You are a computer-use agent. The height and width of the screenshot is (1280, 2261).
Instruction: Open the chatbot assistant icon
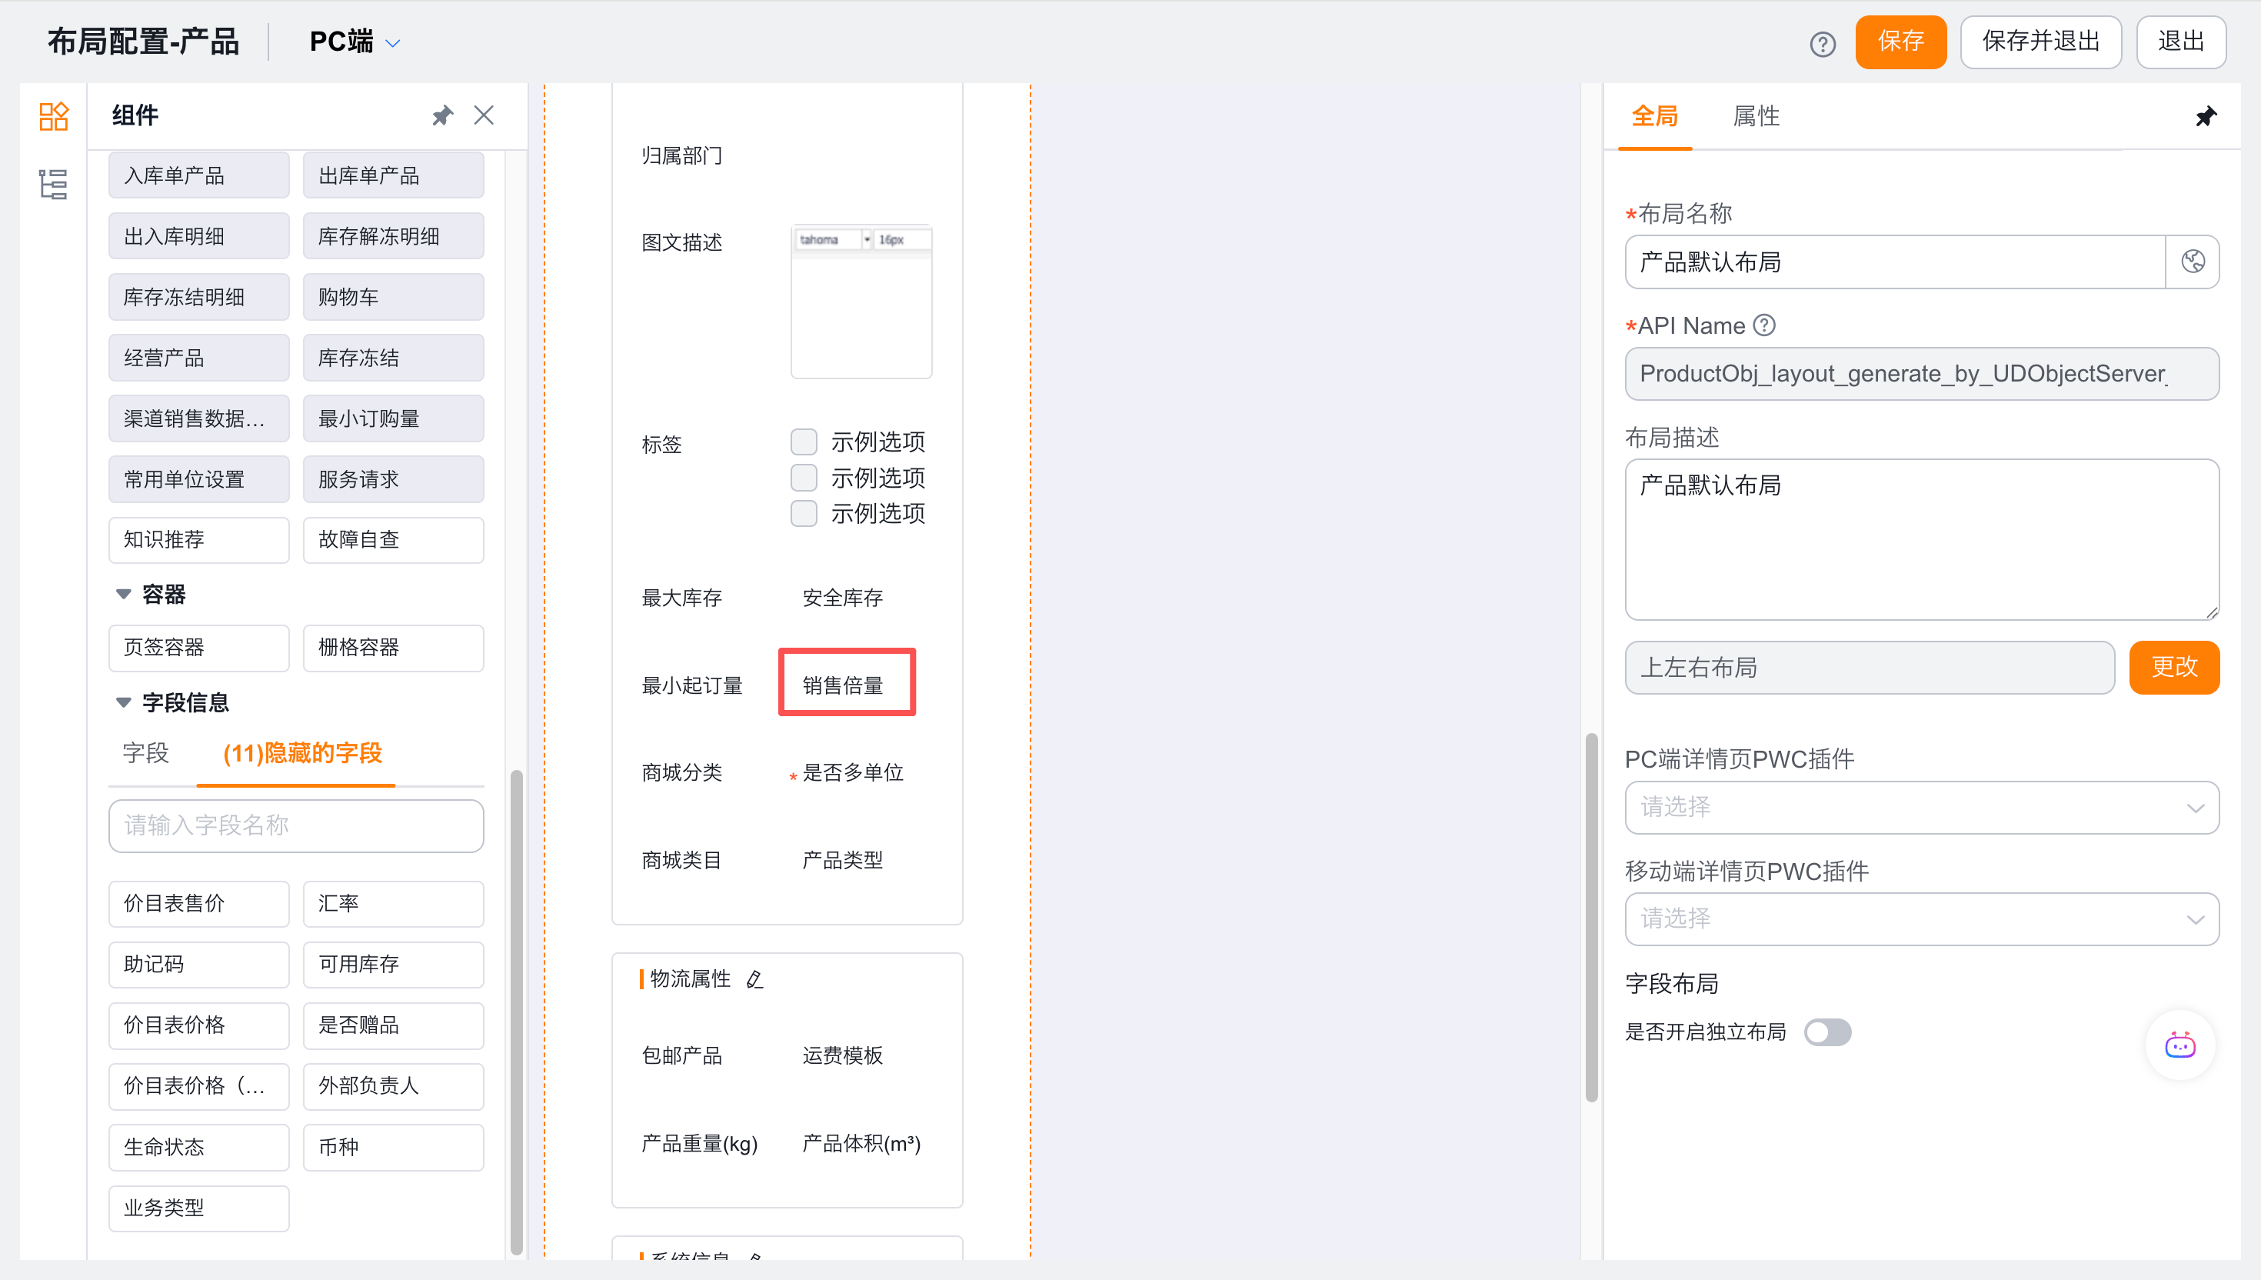click(2179, 1045)
